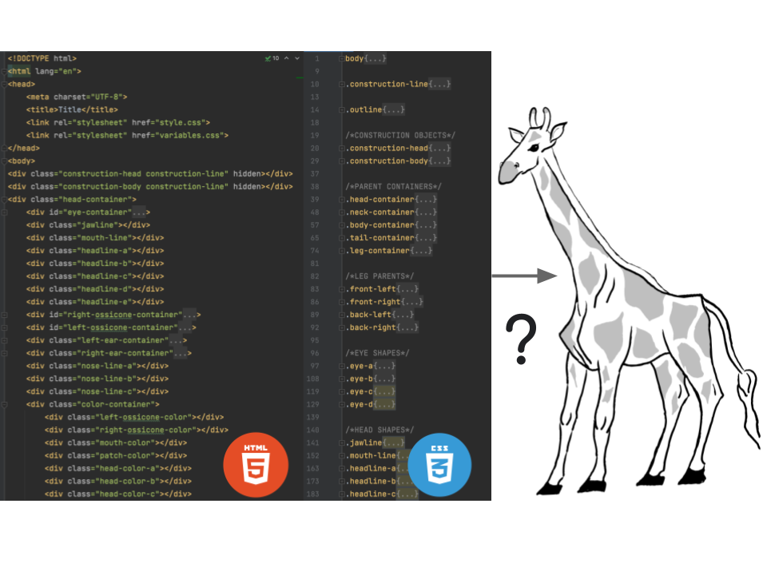Click the HTML5 logo badge
The image size is (767, 575).
(x=255, y=464)
